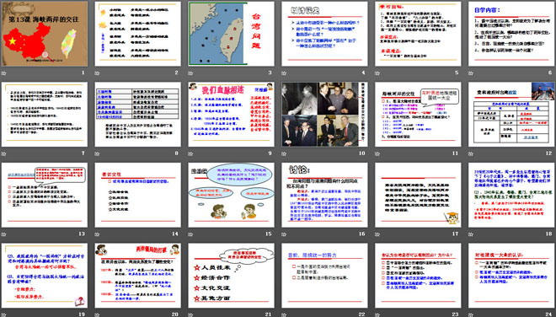Select the 自学内容 slide
This screenshot has height=317, width=556.
point(511,34)
